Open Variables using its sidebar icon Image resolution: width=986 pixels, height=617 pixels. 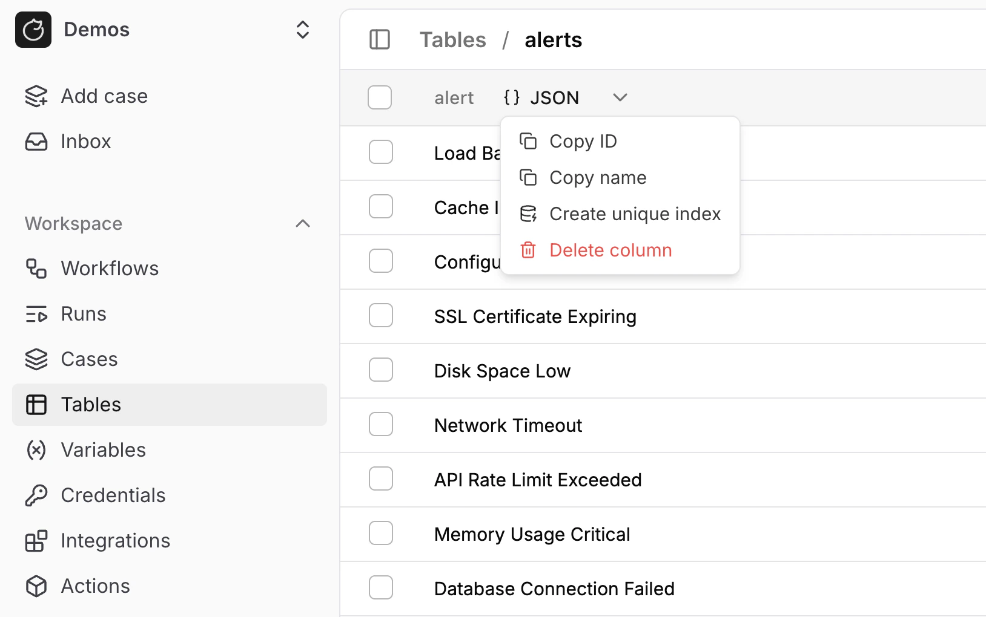pos(36,450)
